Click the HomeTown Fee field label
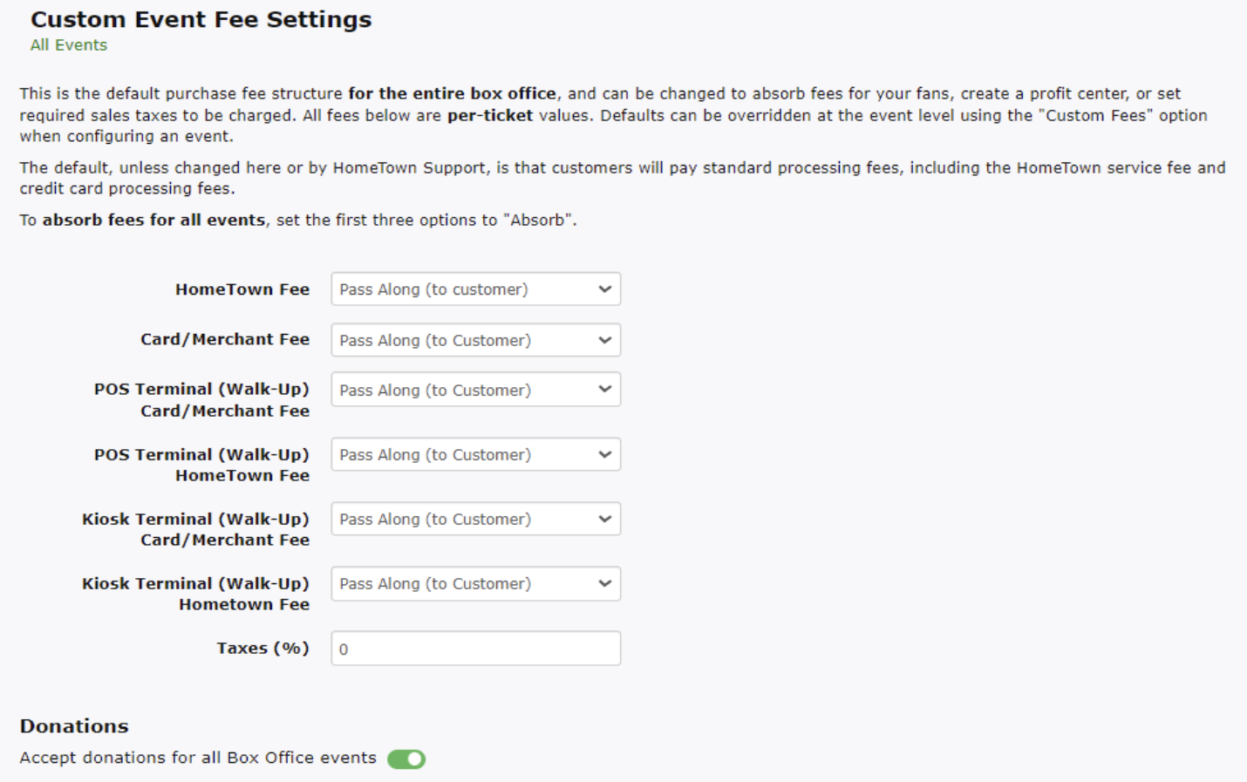 pos(242,289)
